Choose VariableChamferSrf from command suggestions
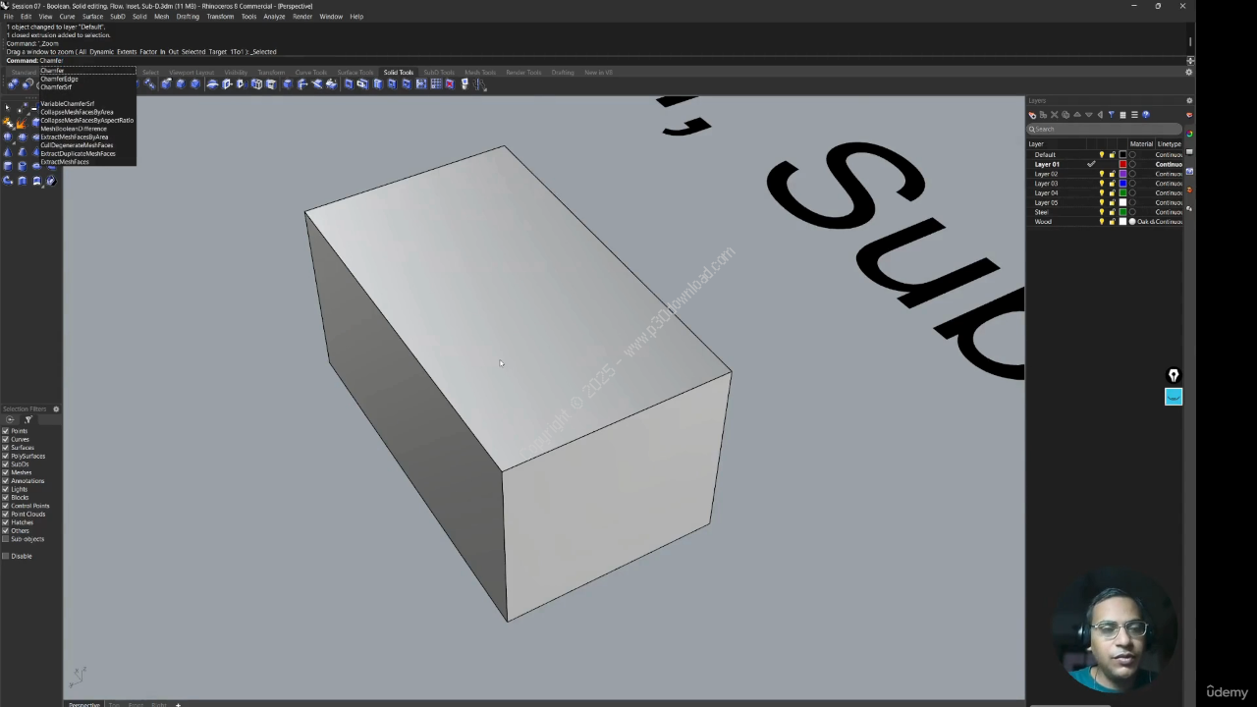The image size is (1257, 707). pos(67,103)
